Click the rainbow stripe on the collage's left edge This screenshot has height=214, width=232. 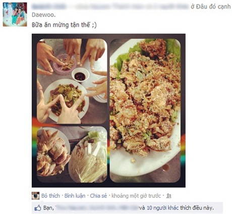click(x=34, y=141)
